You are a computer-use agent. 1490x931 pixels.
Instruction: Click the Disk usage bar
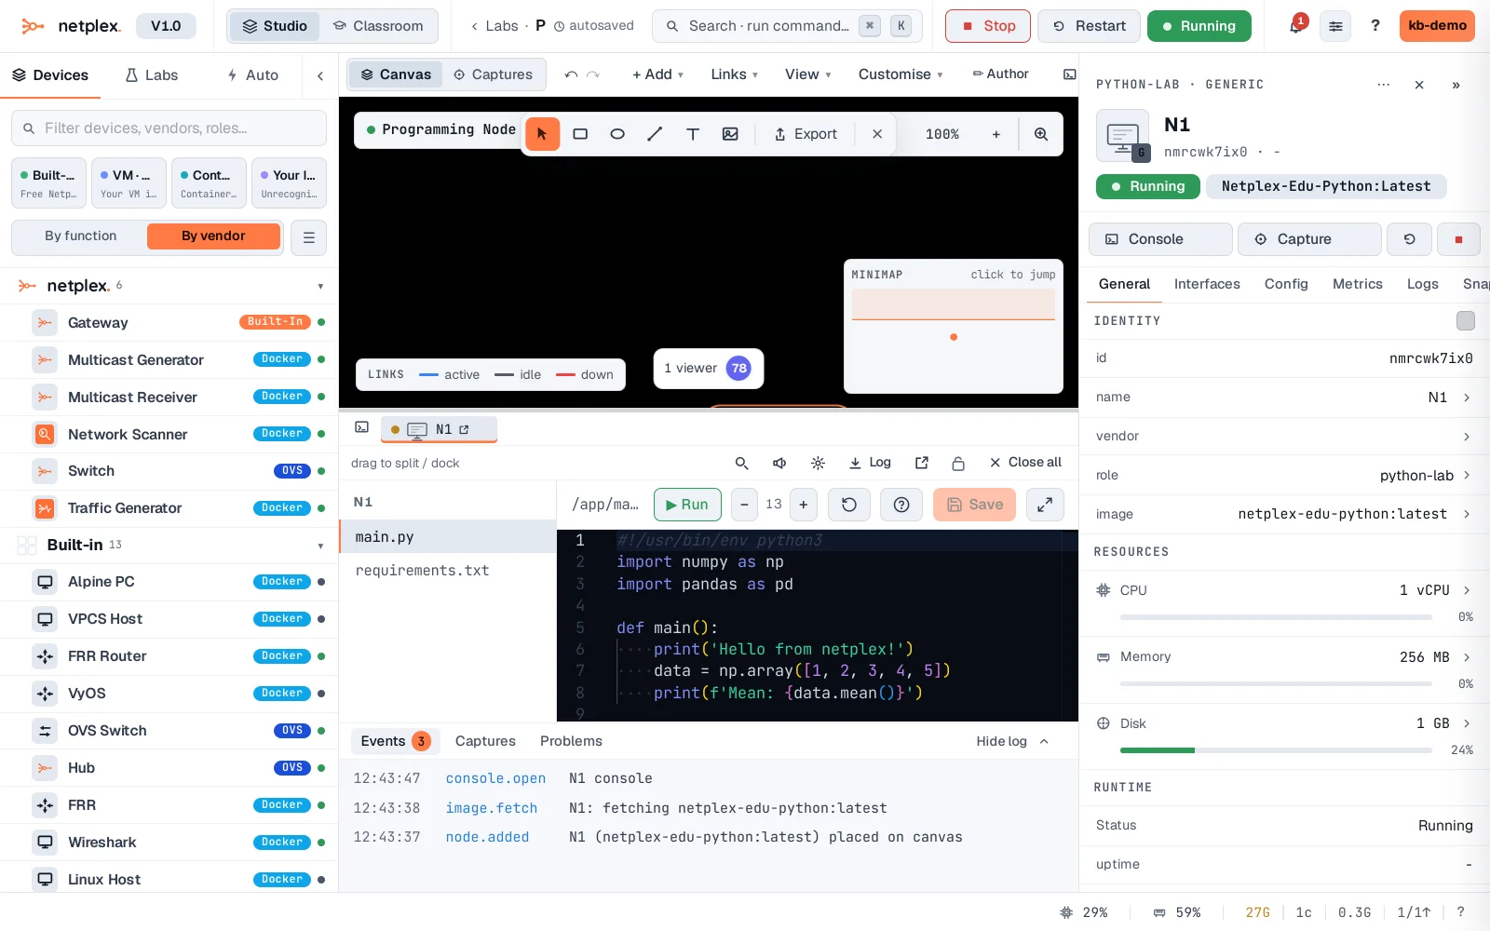[x=1276, y=750]
